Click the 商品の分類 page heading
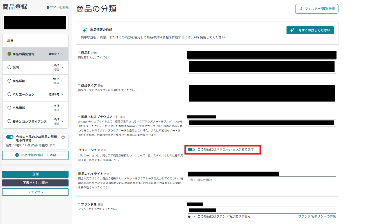The image size is (391, 224). [96, 9]
